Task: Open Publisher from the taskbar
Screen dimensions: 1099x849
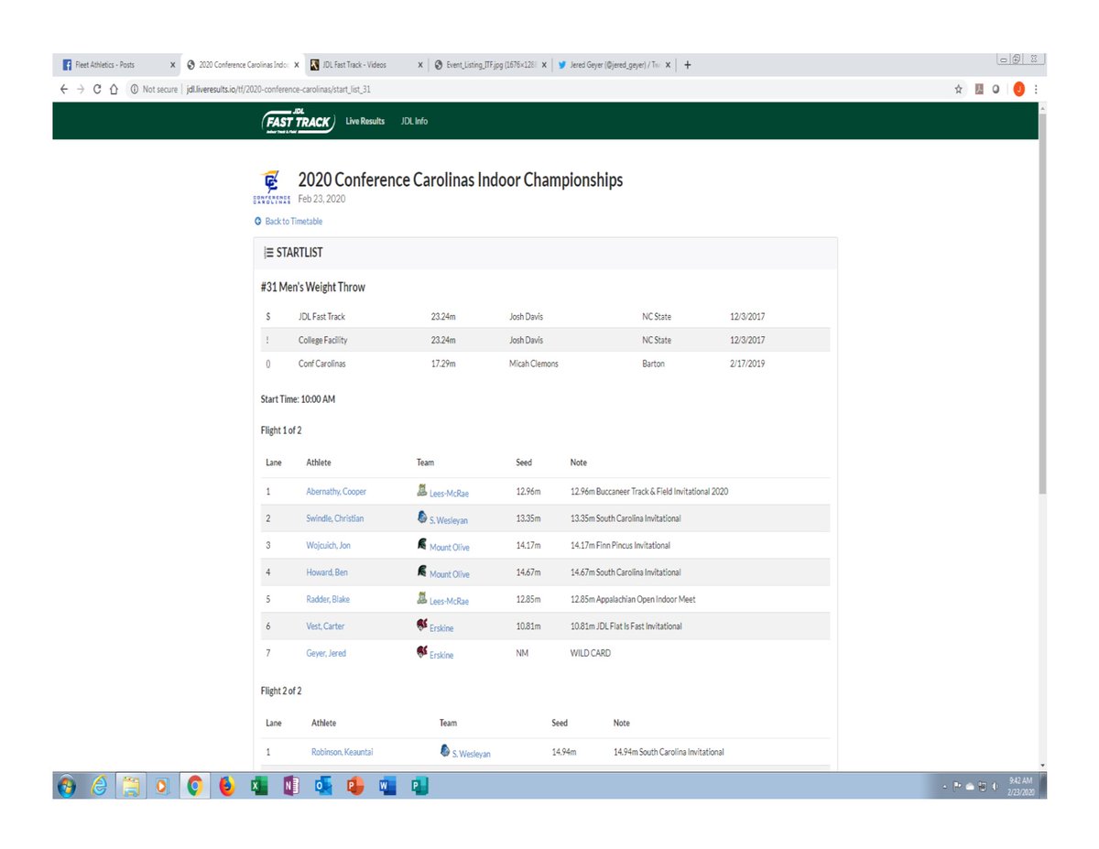Action: [x=419, y=786]
